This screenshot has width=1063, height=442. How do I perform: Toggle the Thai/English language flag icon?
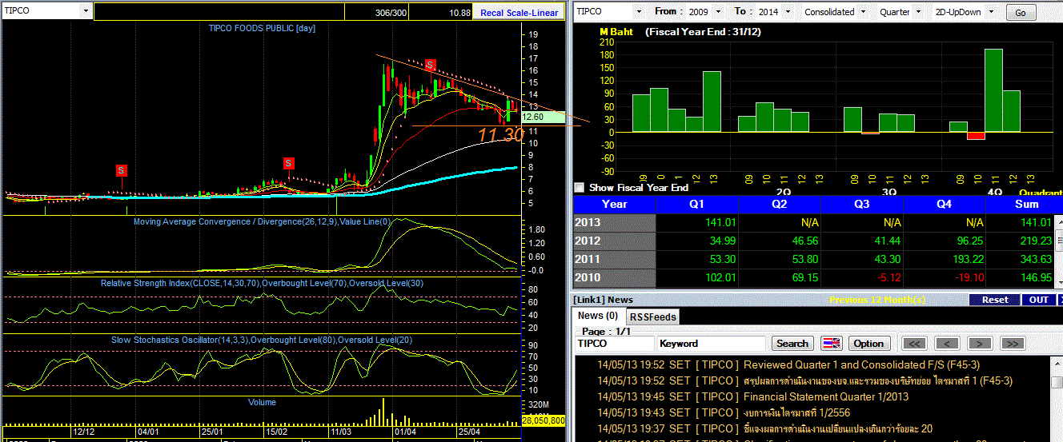pos(832,344)
